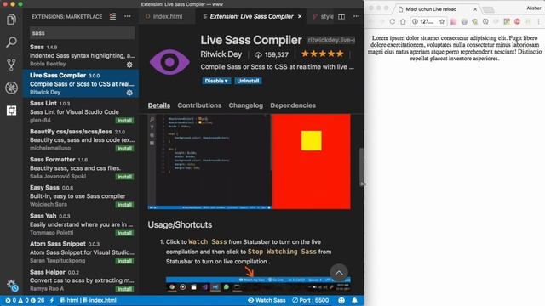This screenshot has width=545, height=306.
Task: Click the split editor icon
Action: [x=341, y=16]
